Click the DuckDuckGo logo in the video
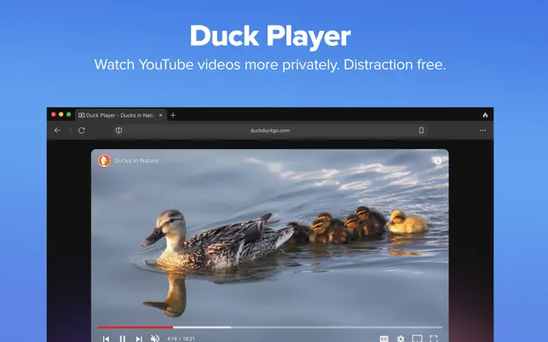Image resolution: width=548 pixels, height=342 pixels. click(104, 161)
